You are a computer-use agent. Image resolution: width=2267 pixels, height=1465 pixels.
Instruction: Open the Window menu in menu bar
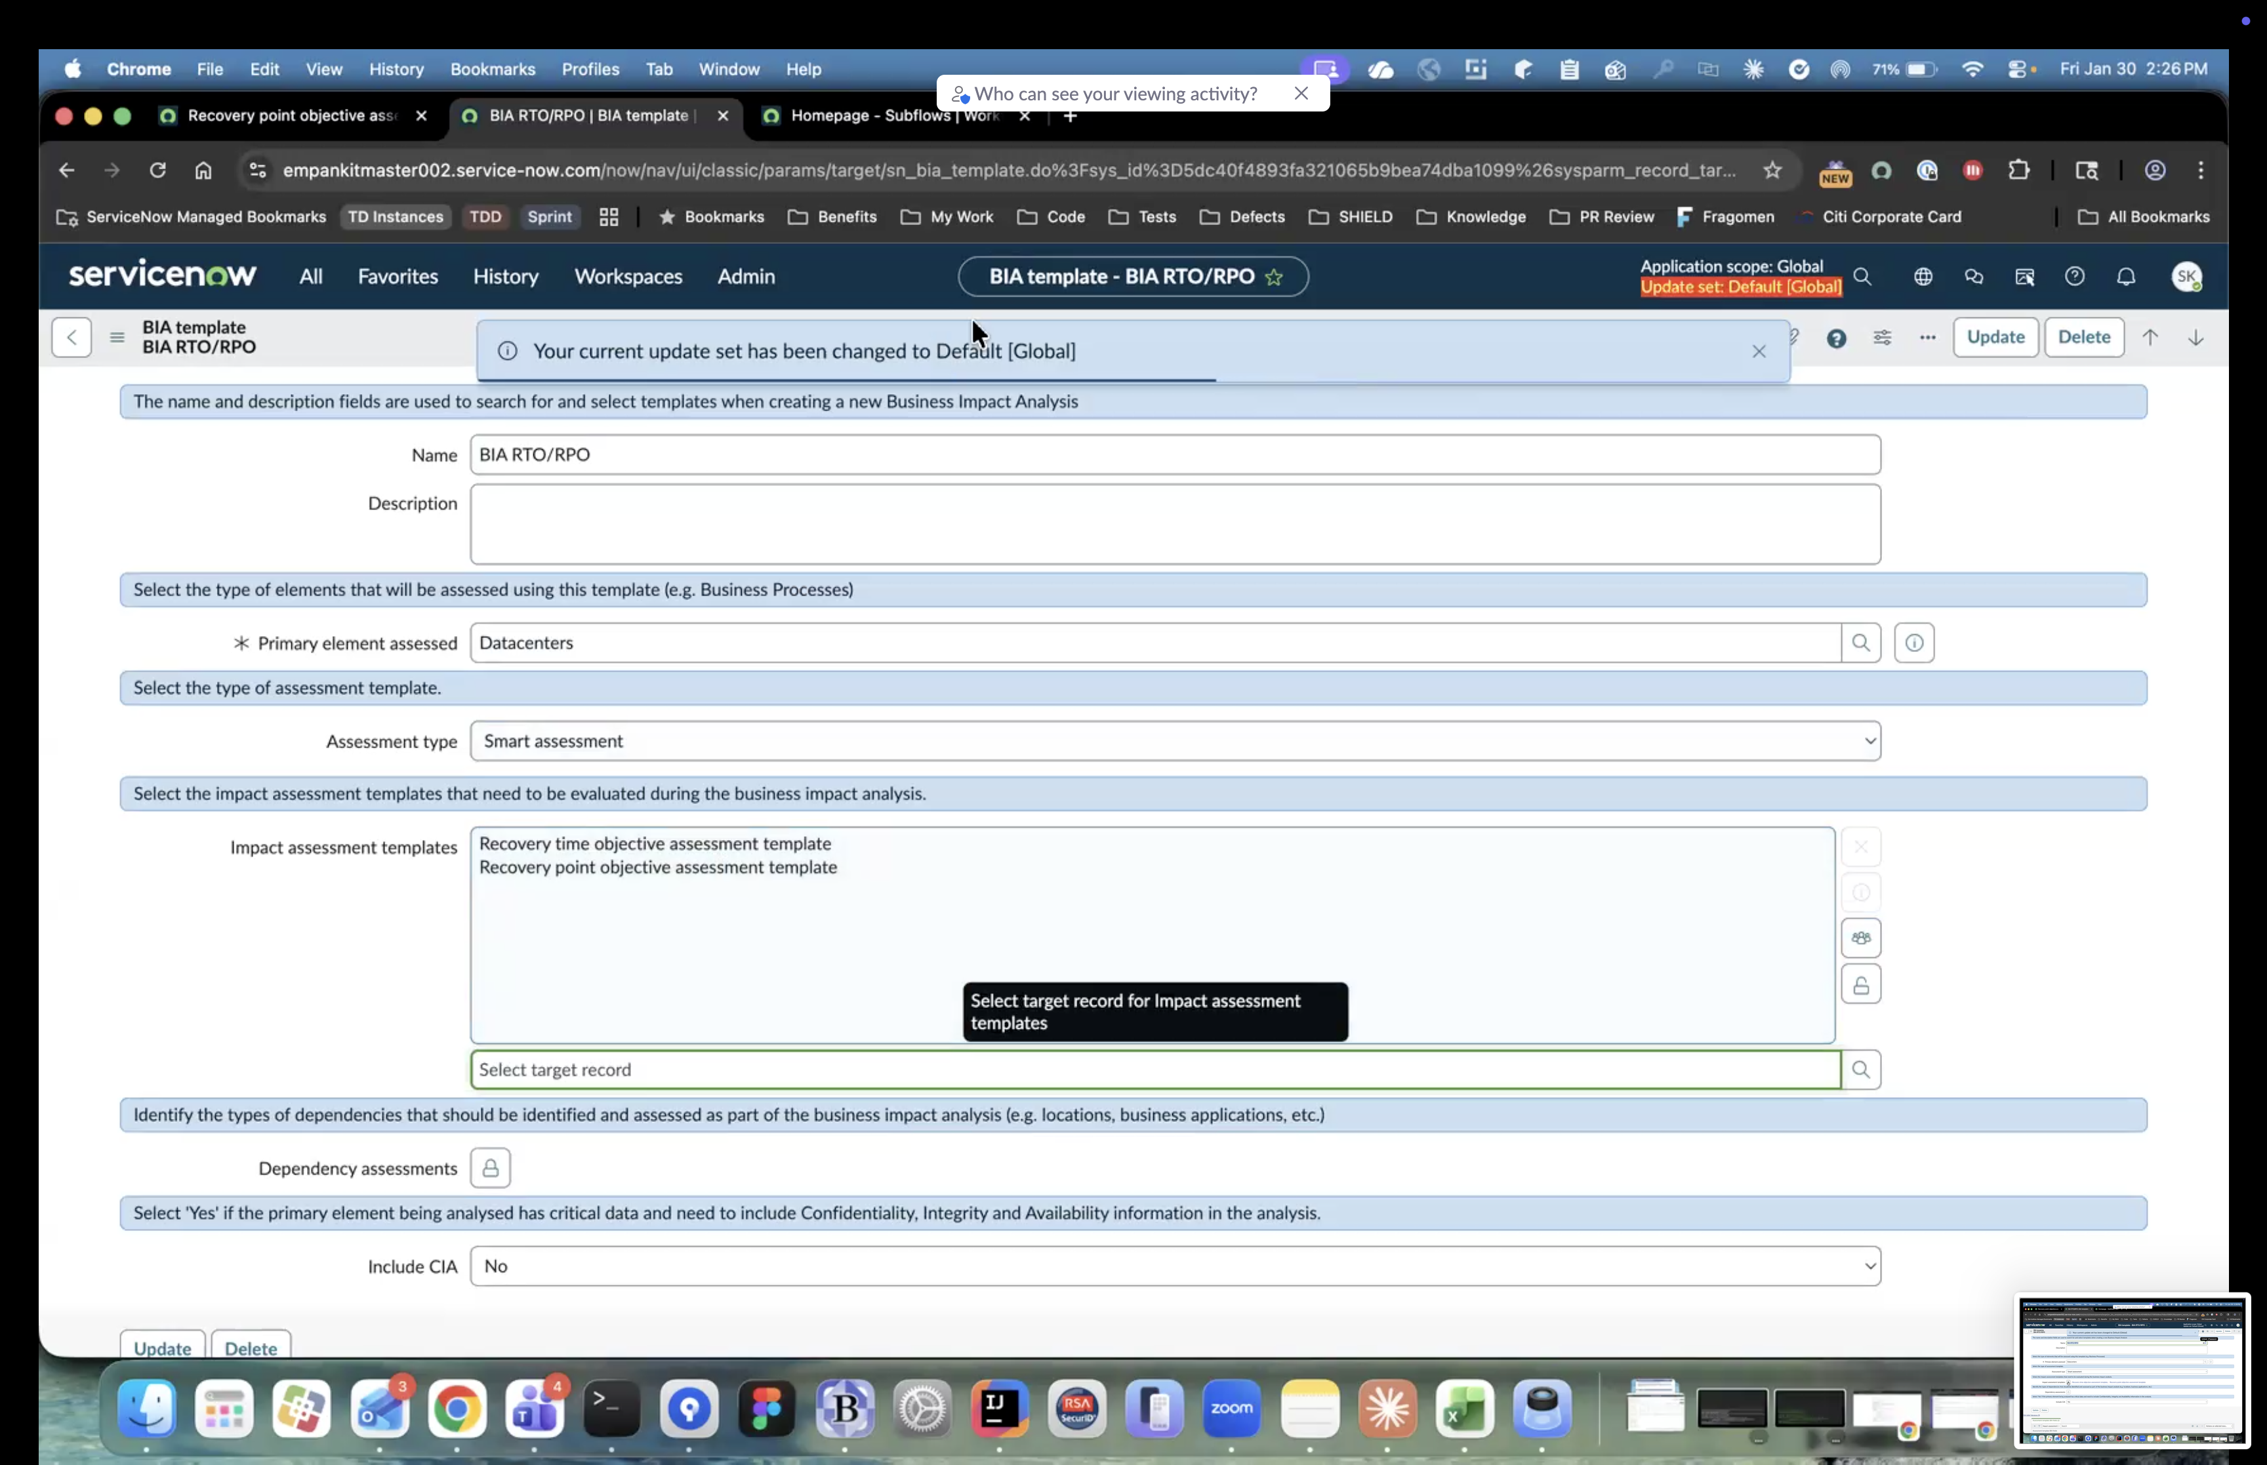[x=729, y=70]
